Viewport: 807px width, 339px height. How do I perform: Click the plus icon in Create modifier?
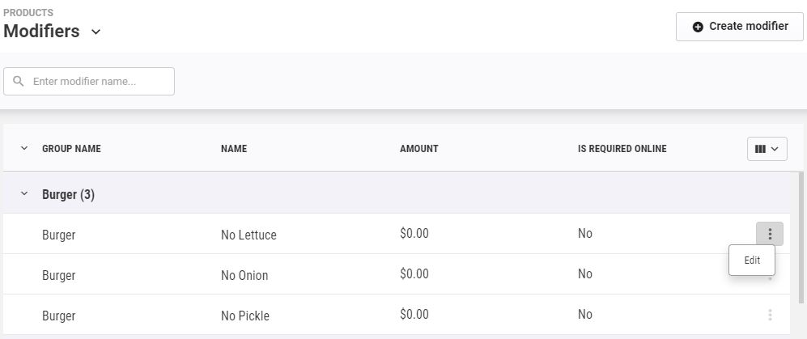pyautogui.click(x=698, y=28)
